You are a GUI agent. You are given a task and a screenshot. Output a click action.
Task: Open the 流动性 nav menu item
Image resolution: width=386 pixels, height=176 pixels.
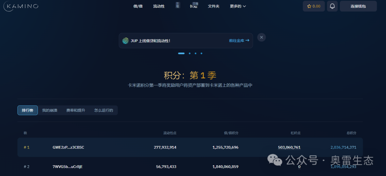tap(159, 6)
